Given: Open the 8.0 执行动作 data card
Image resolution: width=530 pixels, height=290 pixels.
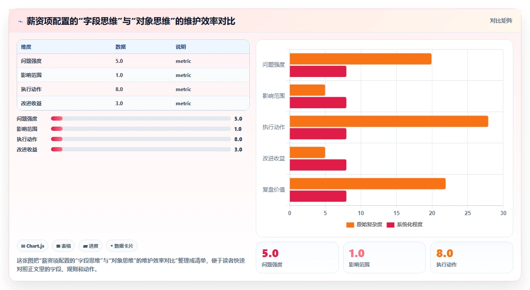Looking at the screenshot, I should 471,257.
